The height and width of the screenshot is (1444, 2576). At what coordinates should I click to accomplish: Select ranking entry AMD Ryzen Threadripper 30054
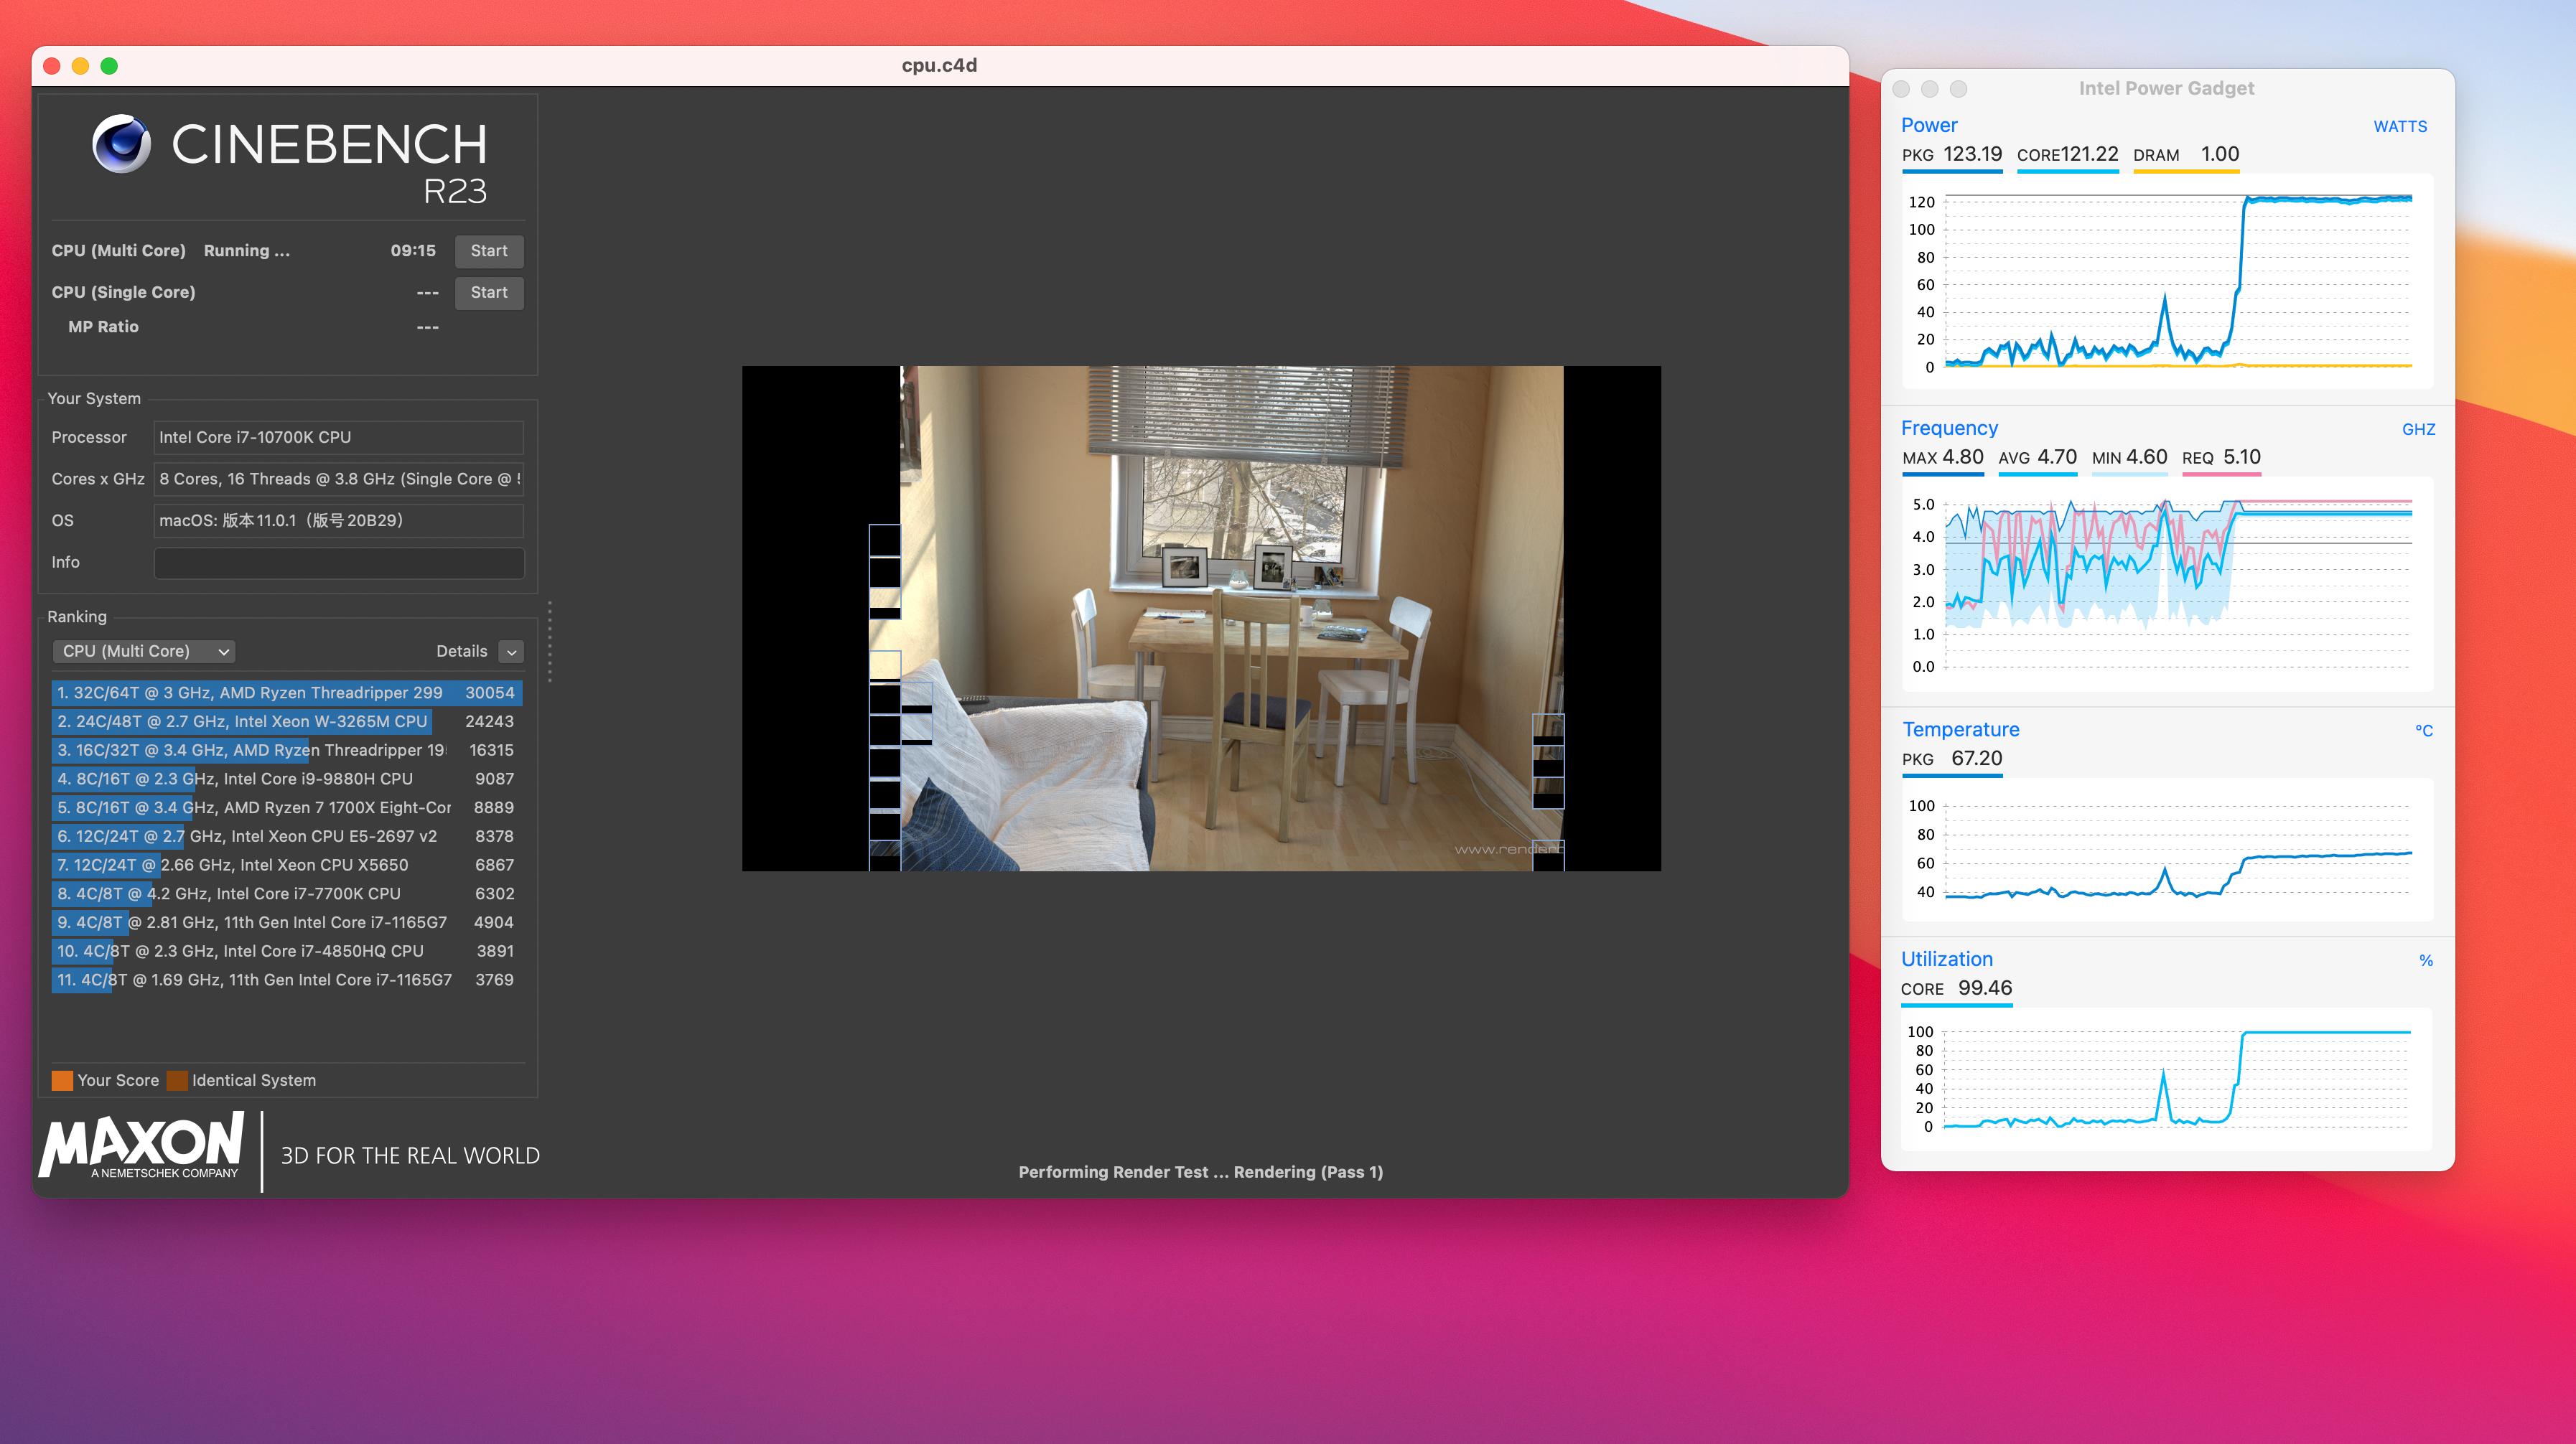click(x=286, y=693)
